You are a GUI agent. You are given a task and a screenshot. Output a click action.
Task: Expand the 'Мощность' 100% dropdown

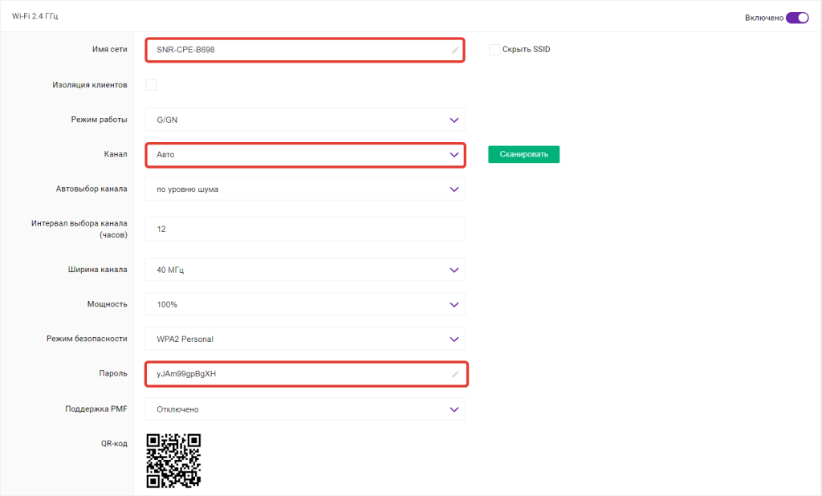304,305
